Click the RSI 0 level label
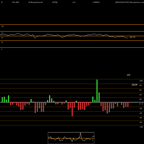The width and height of the screenshot is (144, 144). [1, 49]
